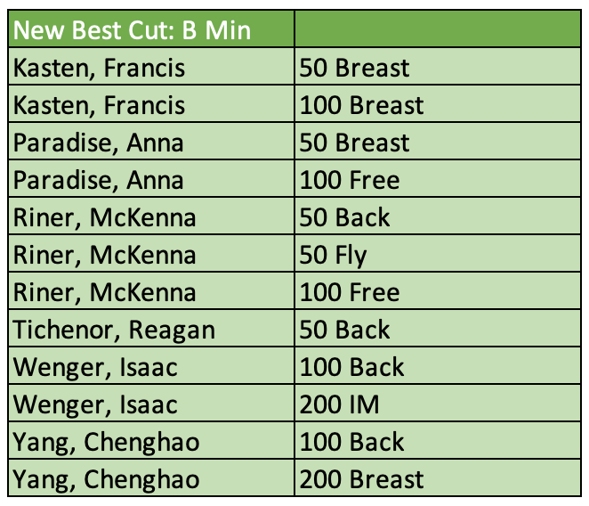Viewport: 589px width, 506px height.
Task: Click the 200 Breast cell
Action: point(439,480)
